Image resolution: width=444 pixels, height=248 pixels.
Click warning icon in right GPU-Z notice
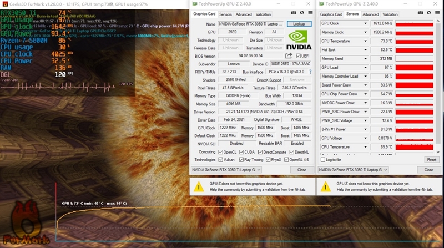pos(326,186)
